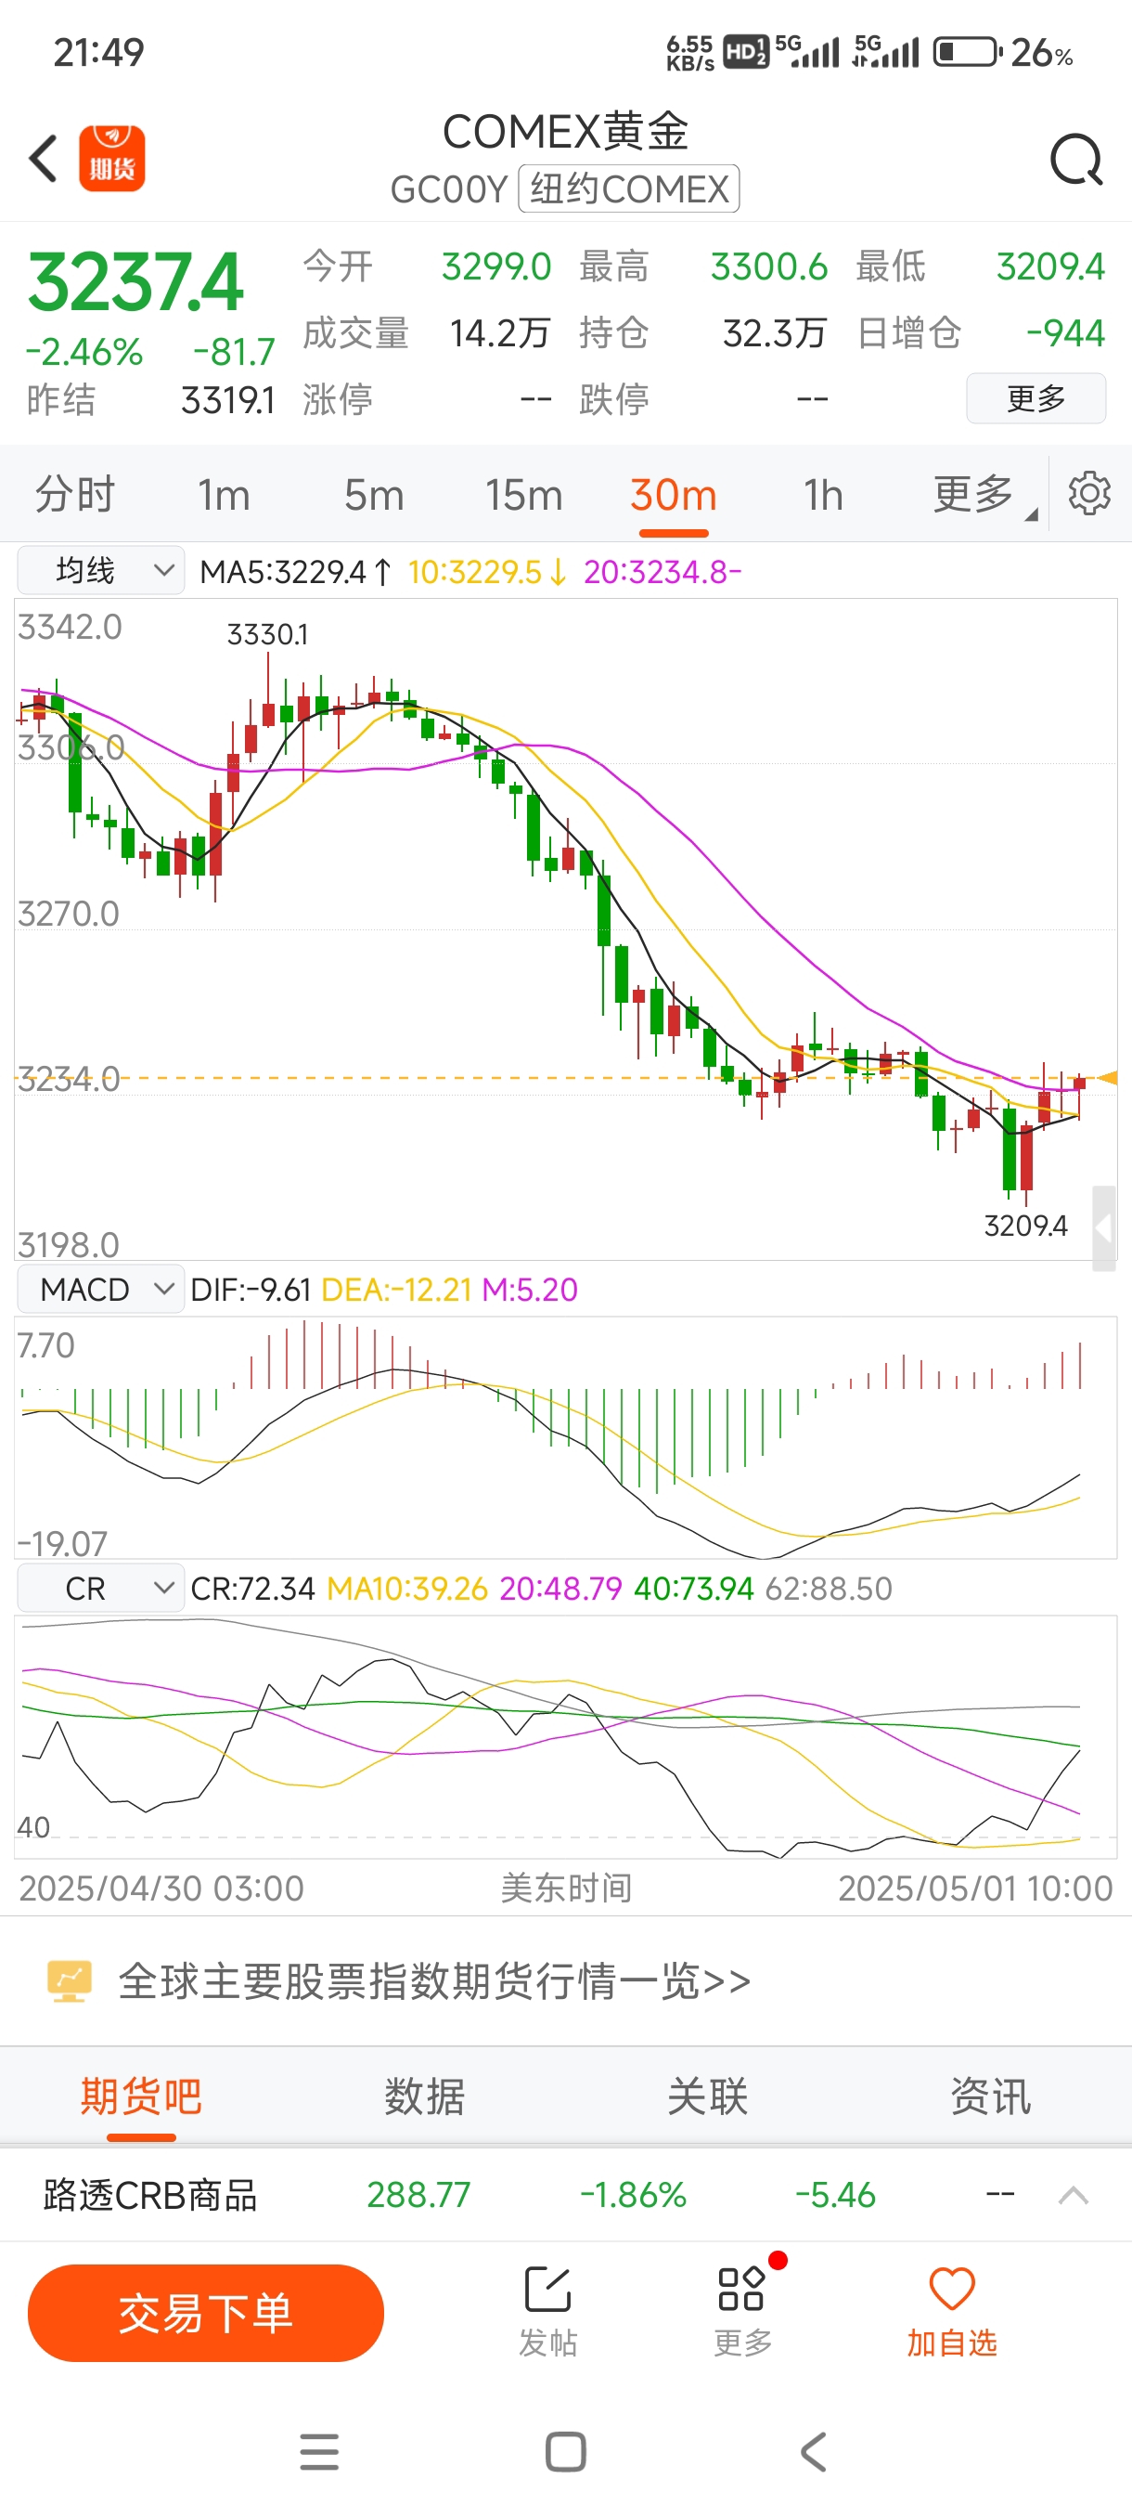Screen dimensions: 1132x2518
Task: Tap the 2025/05/01 10:00 end date
Action: 975,1888
